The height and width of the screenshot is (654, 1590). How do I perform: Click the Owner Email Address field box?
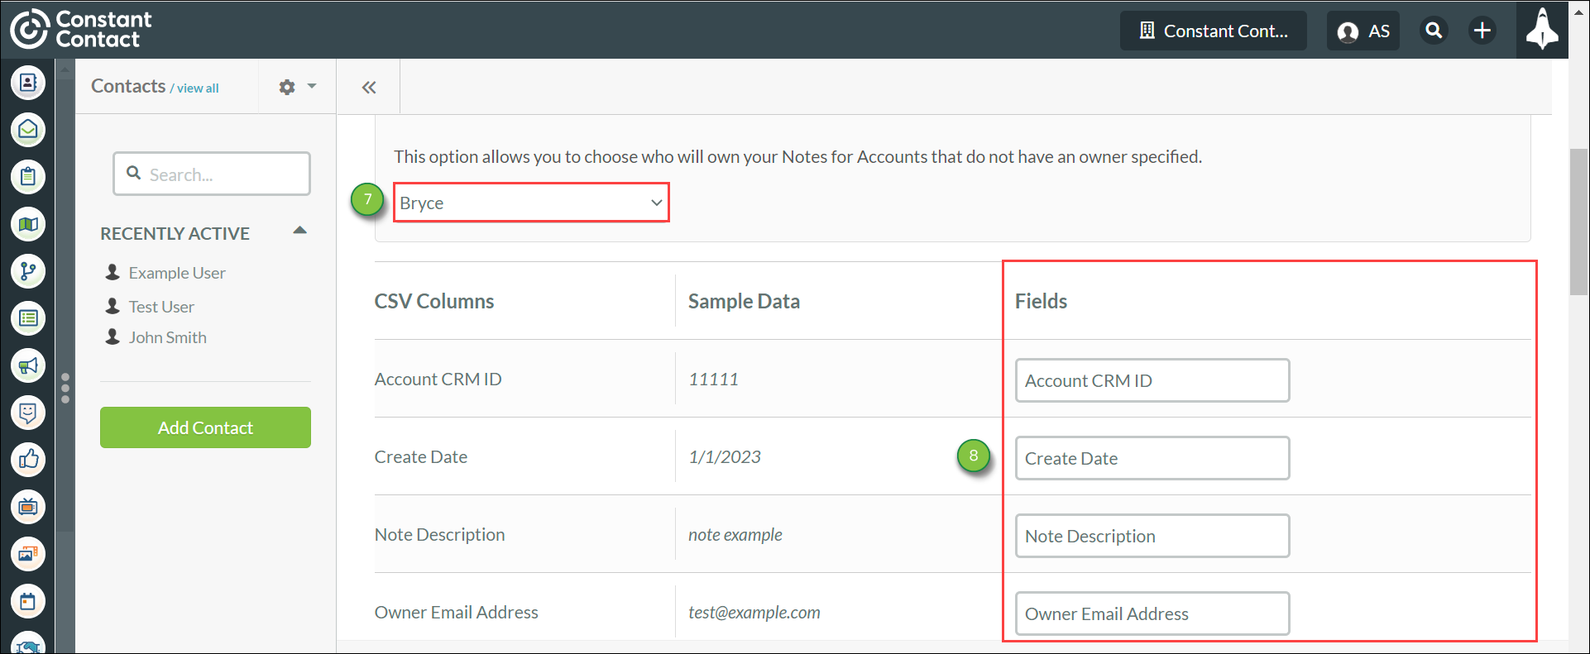[1152, 613]
